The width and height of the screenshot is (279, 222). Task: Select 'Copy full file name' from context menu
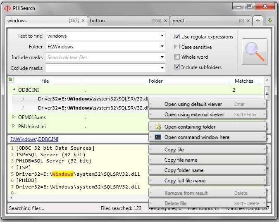pos(185,181)
